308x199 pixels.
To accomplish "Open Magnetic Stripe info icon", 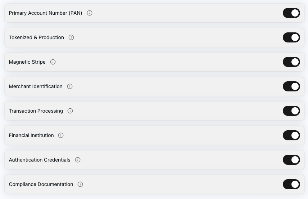I will point(53,62).
